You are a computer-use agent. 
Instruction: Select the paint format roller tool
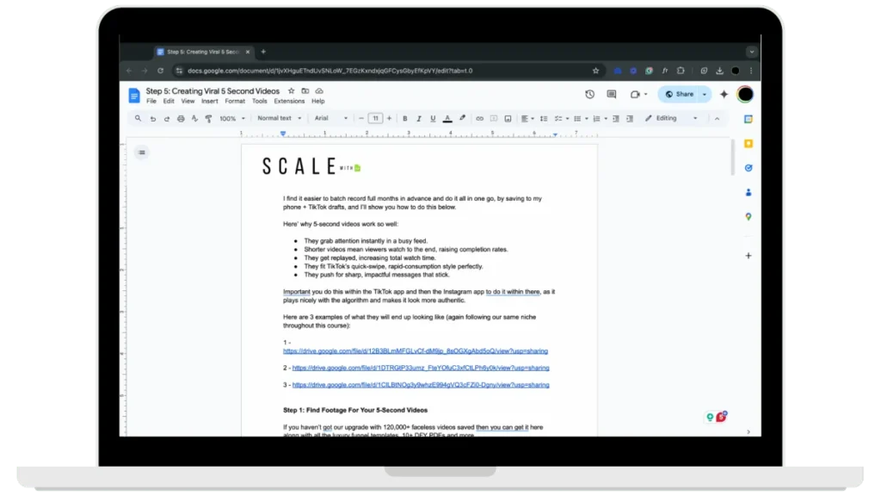pos(207,119)
